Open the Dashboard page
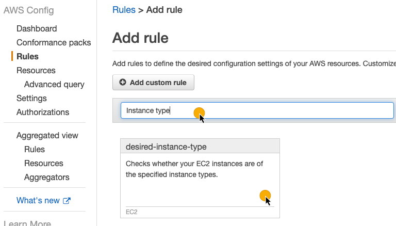 (x=37, y=29)
